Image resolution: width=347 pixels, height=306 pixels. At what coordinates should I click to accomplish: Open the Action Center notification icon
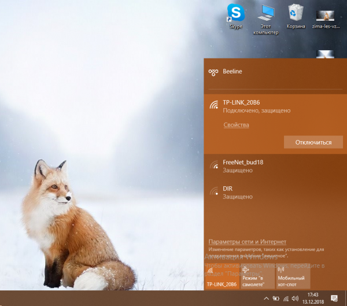click(x=335, y=298)
